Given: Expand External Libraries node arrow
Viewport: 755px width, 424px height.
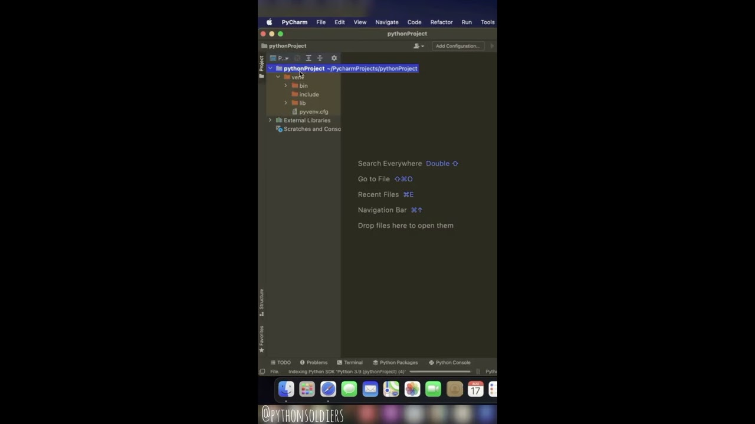Looking at the screenshot, I should [x=270, y=120].
